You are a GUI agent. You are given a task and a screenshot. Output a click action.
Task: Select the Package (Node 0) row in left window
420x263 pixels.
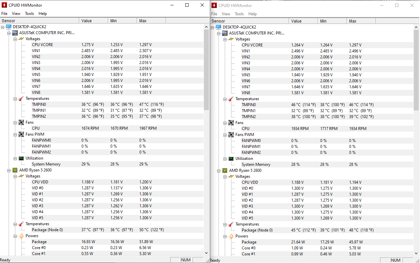[x=117, y=230]
